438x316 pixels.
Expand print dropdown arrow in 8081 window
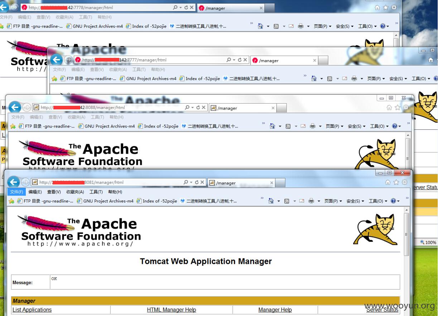click(318, 201)
